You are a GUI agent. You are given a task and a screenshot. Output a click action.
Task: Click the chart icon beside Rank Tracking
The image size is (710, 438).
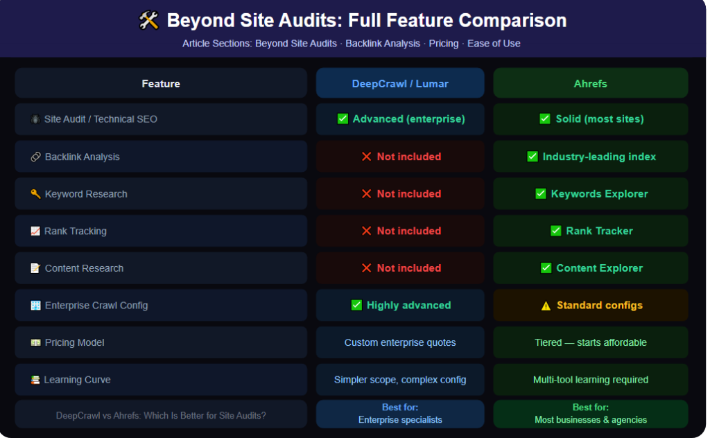(35, 231)
